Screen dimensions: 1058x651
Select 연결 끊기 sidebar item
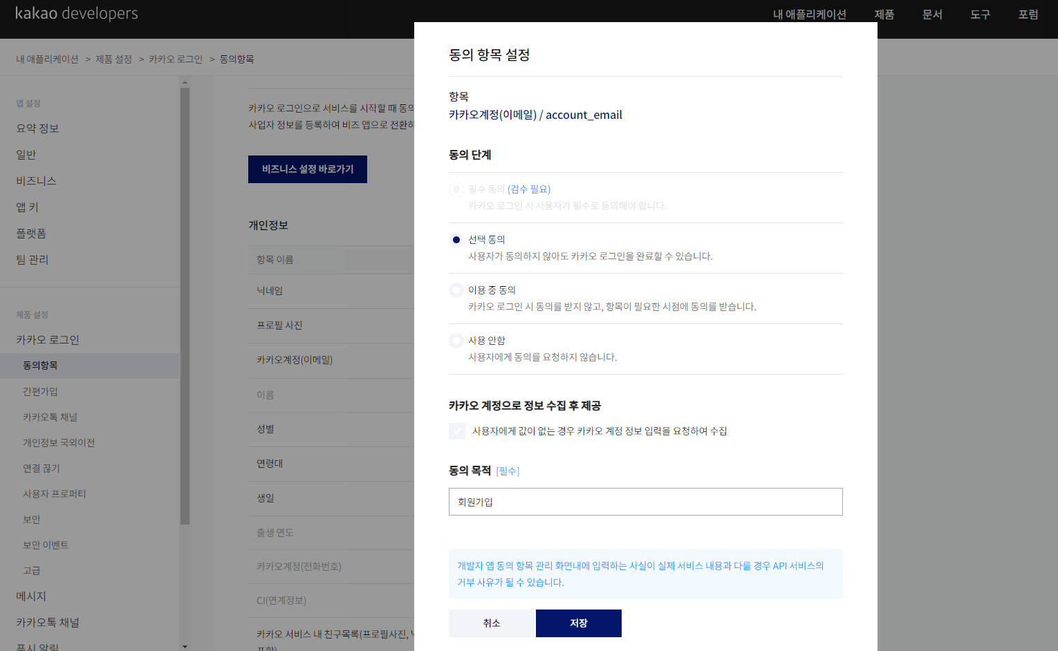pos(41,469)
